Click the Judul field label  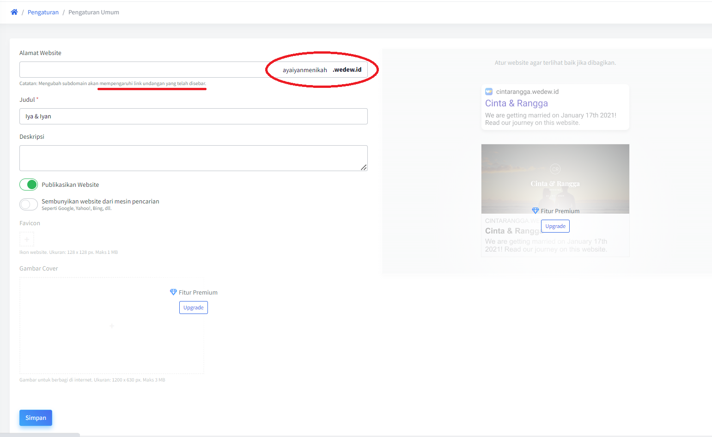pyautogui.click(x=27, y=99)
